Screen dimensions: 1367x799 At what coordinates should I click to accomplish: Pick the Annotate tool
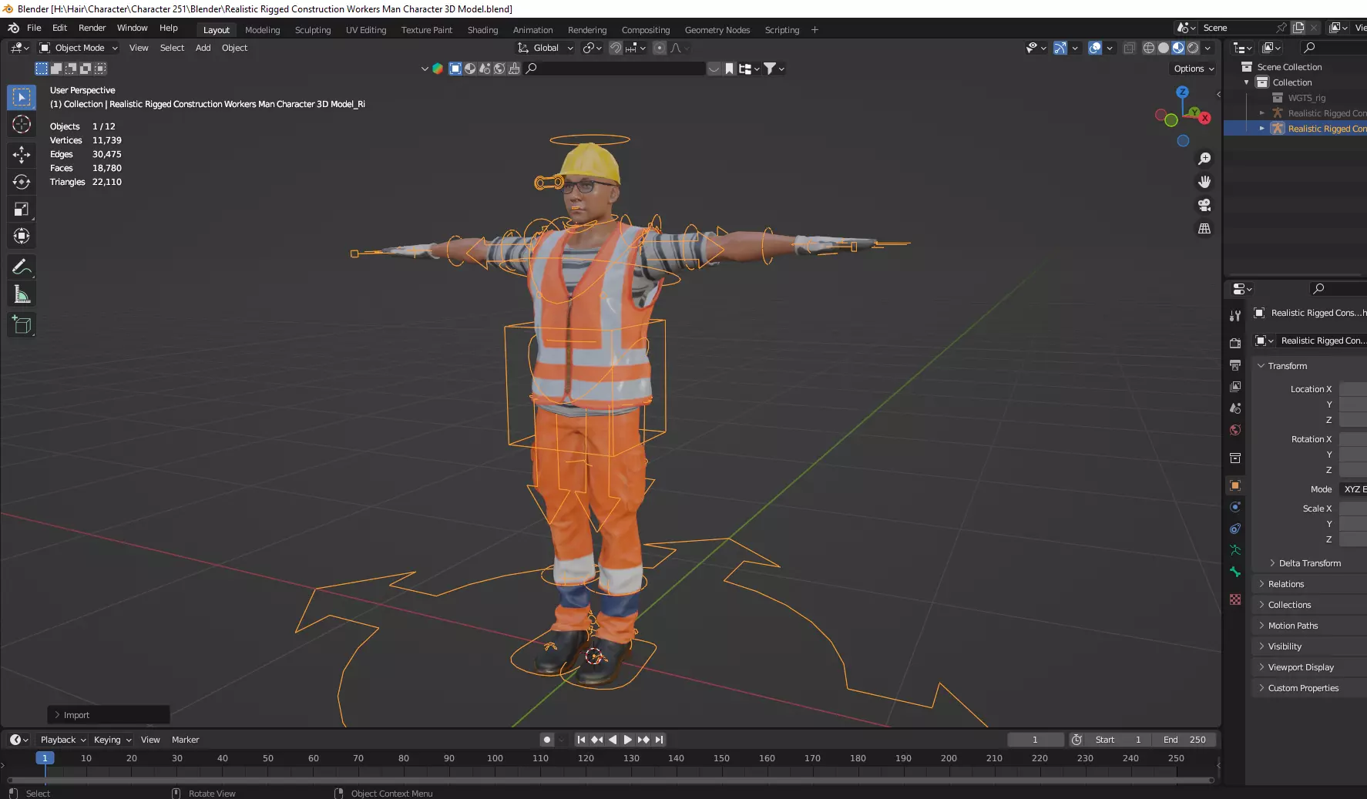pyautogui.click(x=22, y=267)
